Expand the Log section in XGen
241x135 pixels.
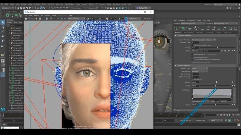coord(175,110)
